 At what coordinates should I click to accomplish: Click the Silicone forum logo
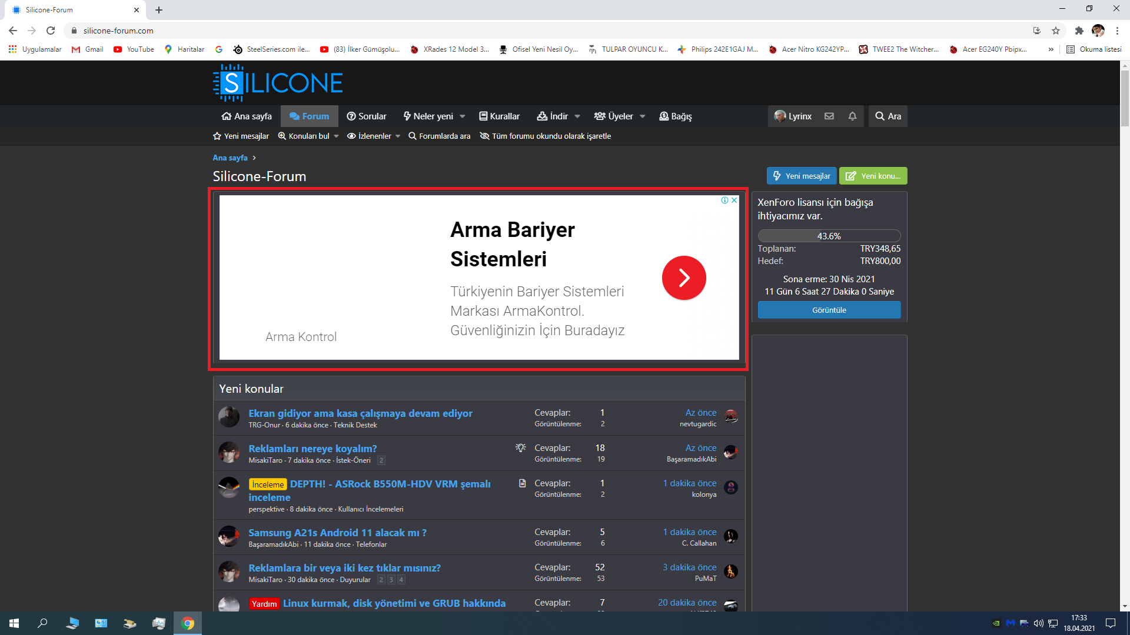278,83
